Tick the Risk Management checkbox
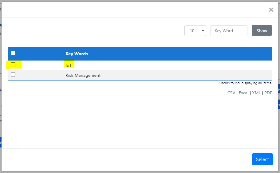 tap(13, 74)
